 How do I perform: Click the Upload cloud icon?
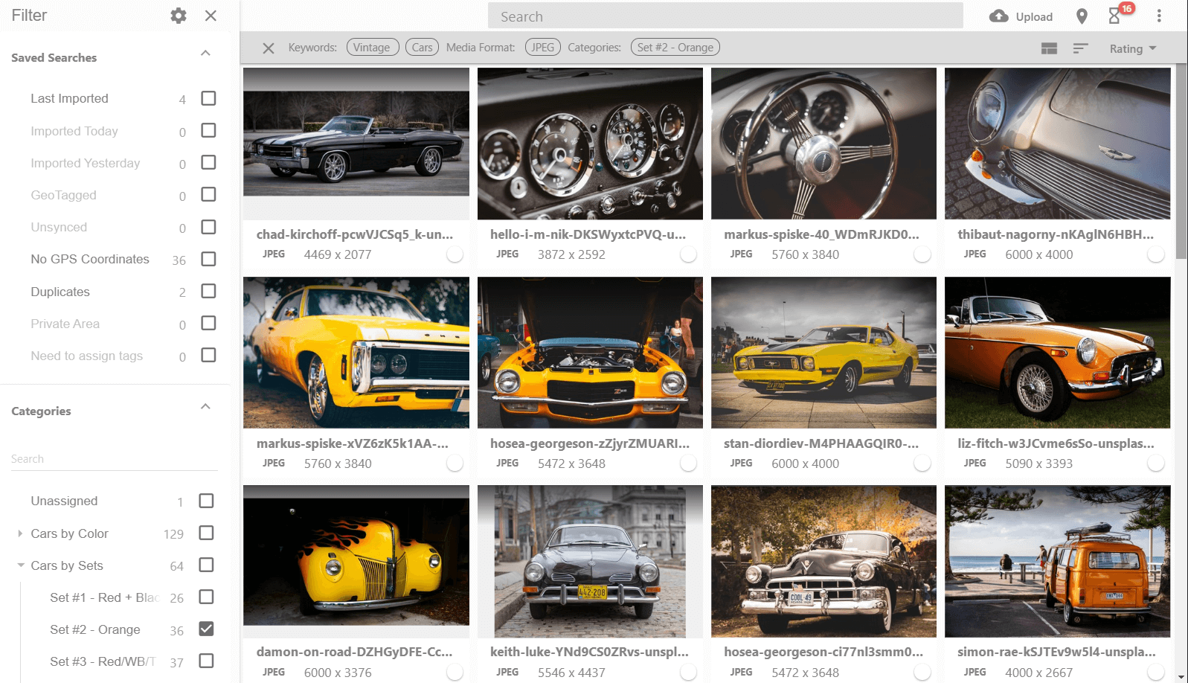[998, 16]
